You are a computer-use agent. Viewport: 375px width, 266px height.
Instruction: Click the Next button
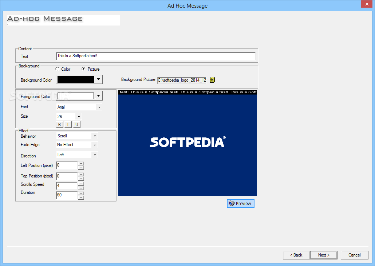point(324,255)
